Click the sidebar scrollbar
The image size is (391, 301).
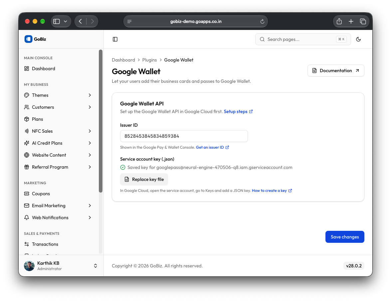101,121
